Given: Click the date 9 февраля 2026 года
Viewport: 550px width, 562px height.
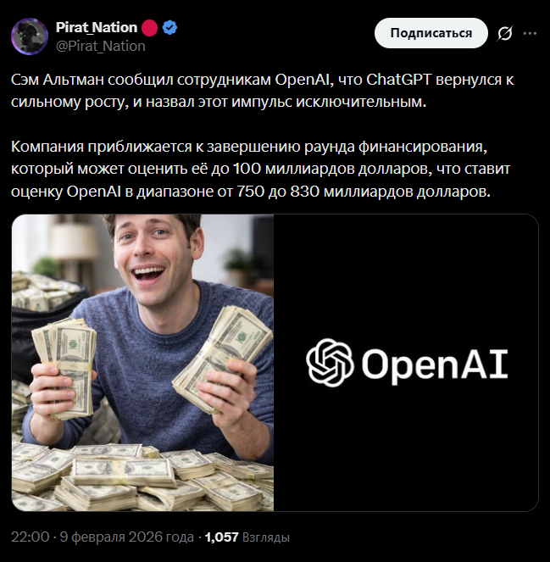Looking at the screenshot, I should [126, 537].
